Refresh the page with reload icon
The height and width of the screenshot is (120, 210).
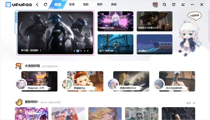(45, 5)
